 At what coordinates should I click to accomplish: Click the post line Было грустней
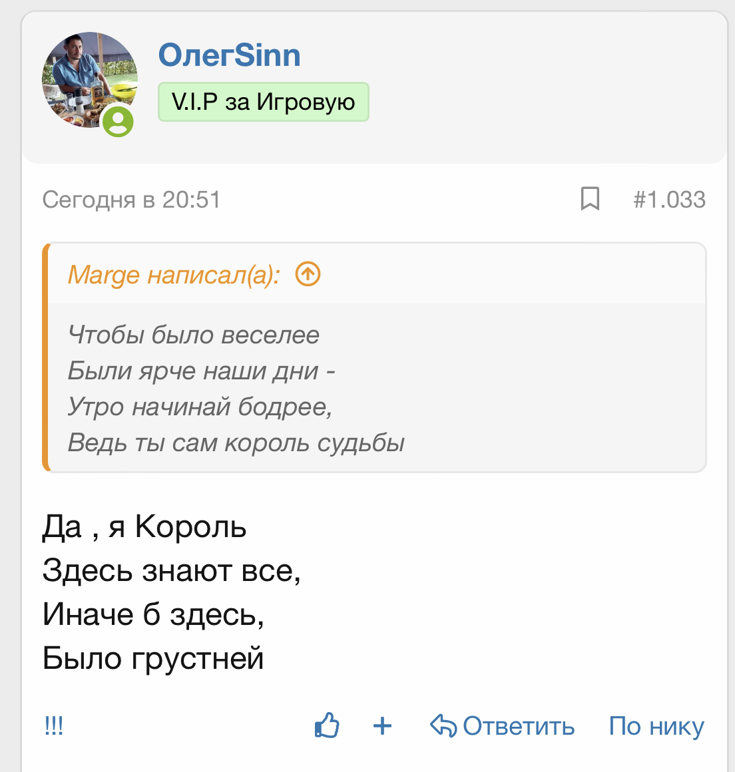pyautogui.click(x=153, y=659)
